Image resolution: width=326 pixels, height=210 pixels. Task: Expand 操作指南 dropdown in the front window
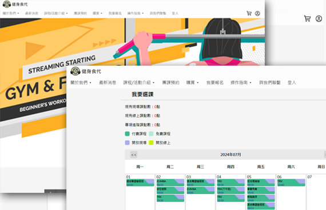[x=241, y=83]
